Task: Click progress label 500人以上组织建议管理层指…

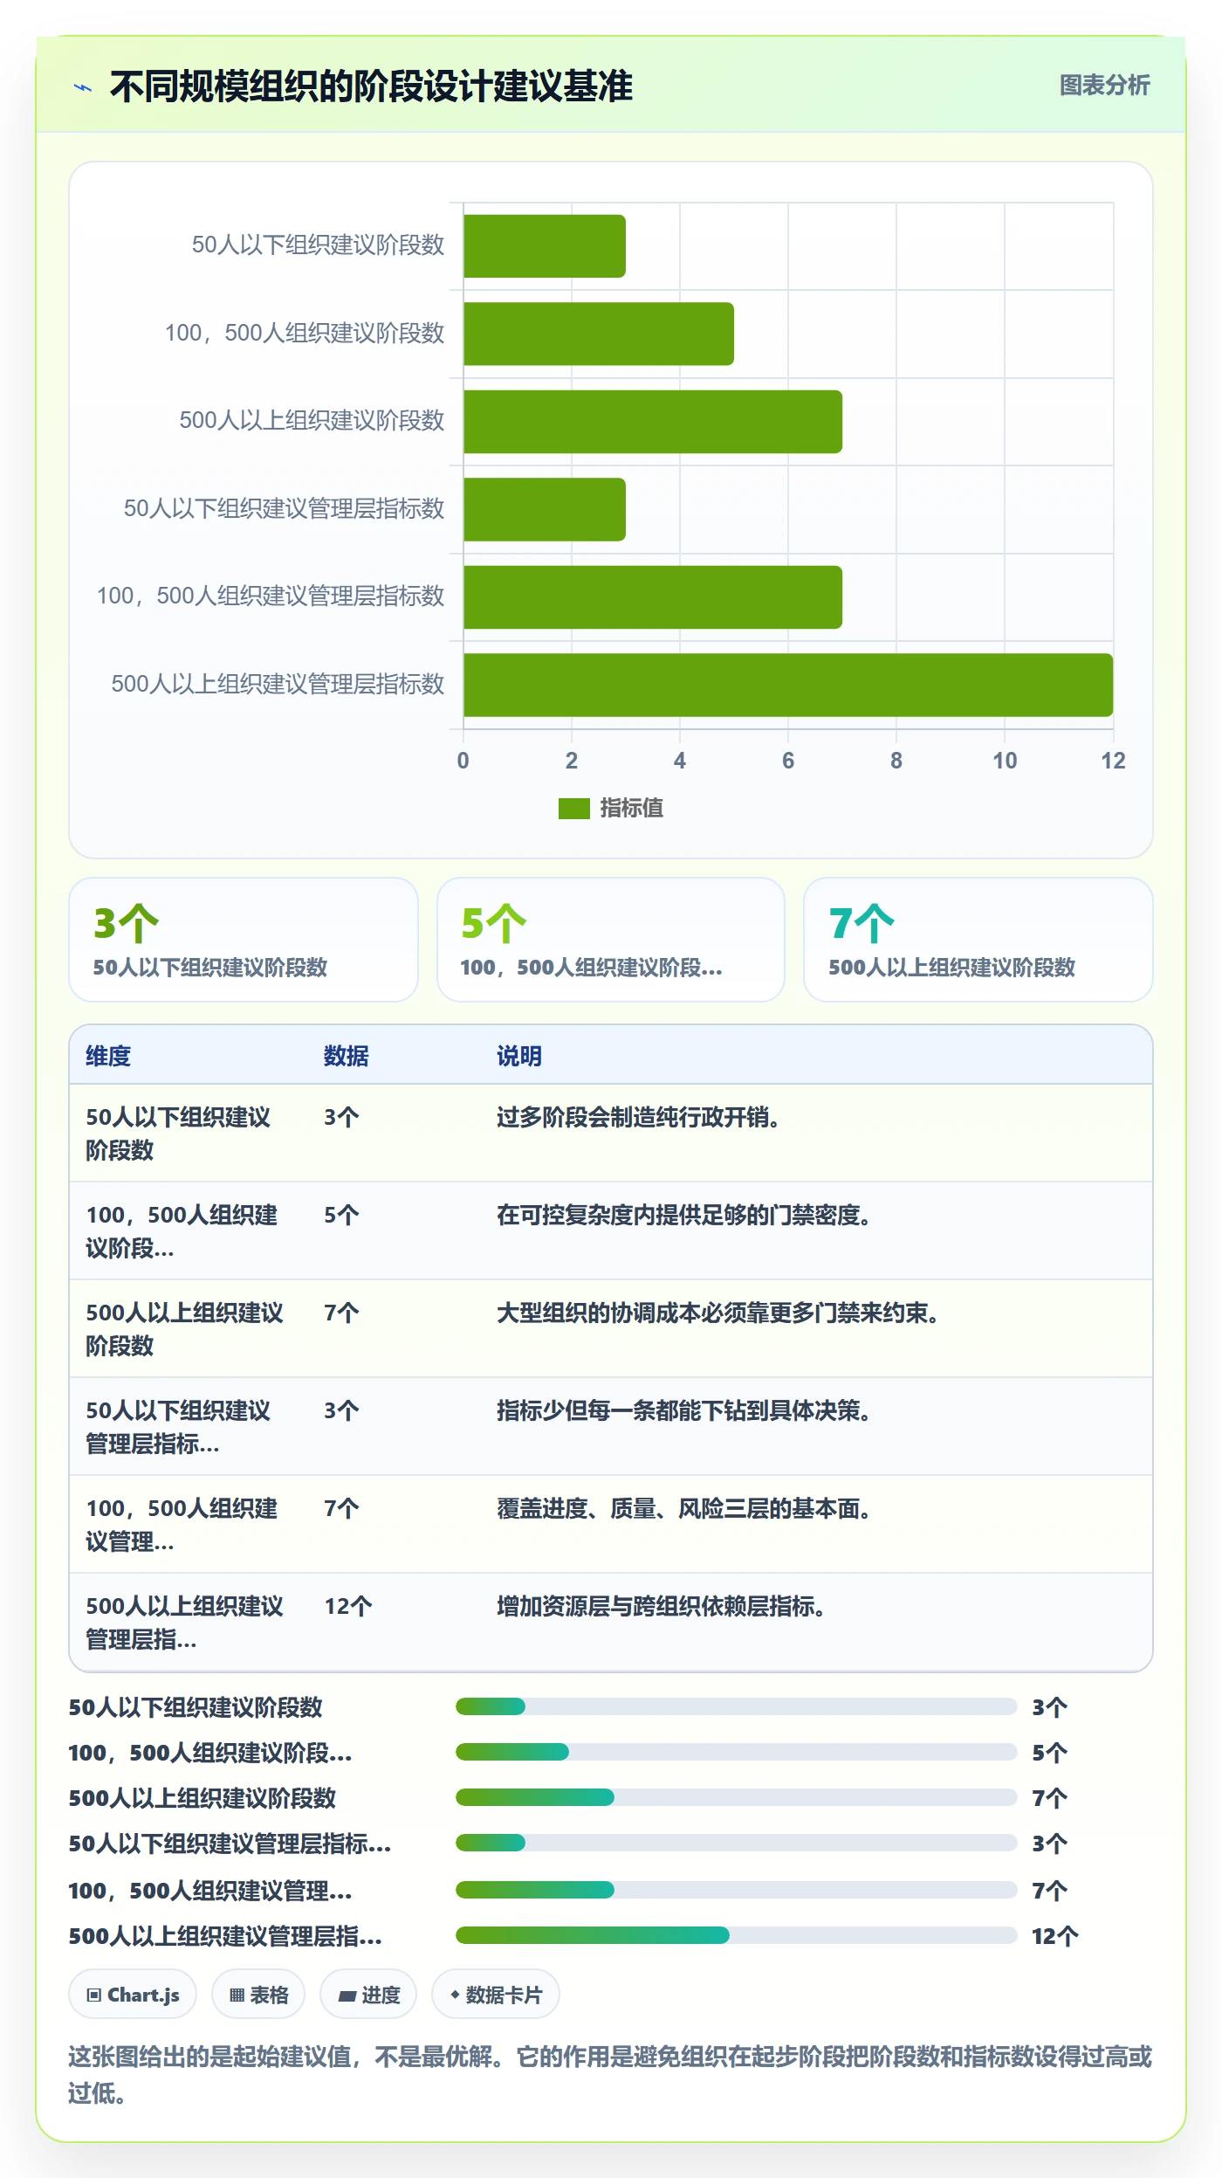Action: pos(225,1936)
